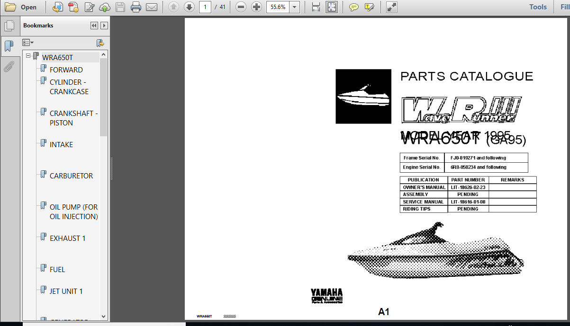Open the Tools pane
This screenshot has width=570, height=326.
point(538,7)
